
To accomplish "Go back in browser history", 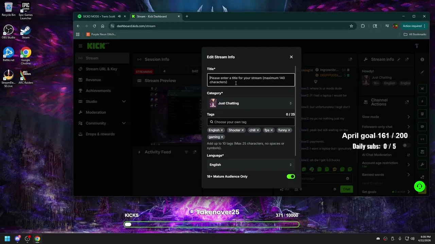I will click(x=78, y=26).
